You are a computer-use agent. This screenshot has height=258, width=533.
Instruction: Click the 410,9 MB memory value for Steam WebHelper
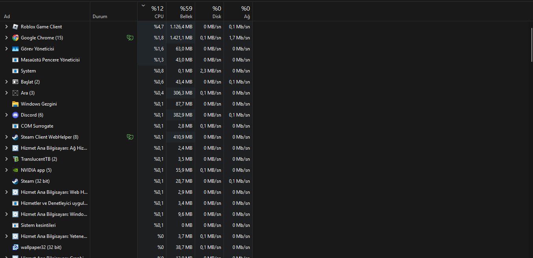tap(184, 137)
